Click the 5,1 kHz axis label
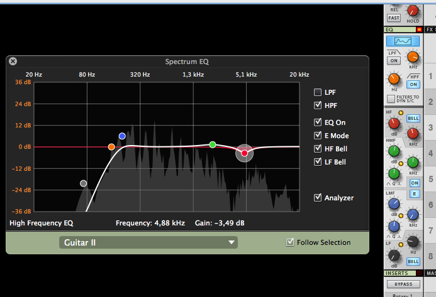The width and height of the screenshot is (436, 297). tap(246, 74)
